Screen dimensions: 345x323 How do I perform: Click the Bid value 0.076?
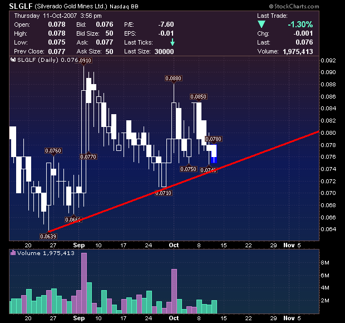click(105, 24)
